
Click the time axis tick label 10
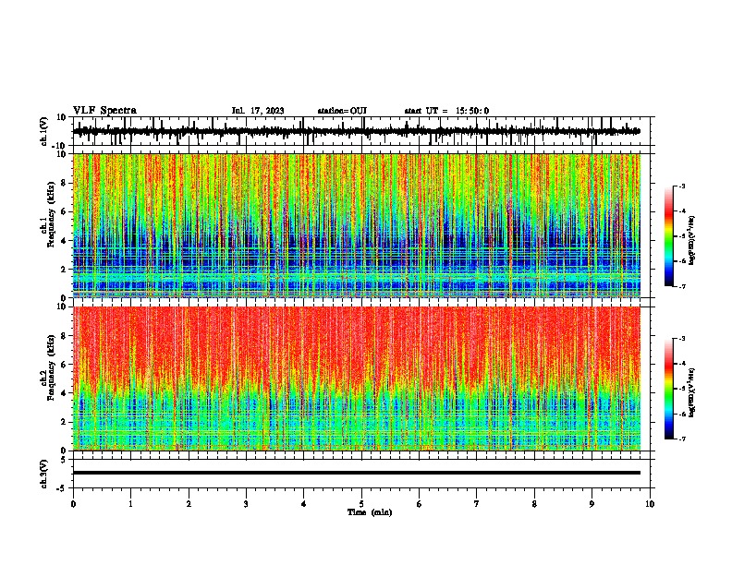[x=650, y=503]
